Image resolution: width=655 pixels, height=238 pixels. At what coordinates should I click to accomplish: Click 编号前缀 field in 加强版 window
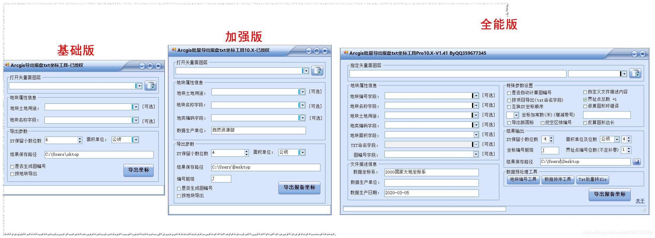click(x=221, y=179)
